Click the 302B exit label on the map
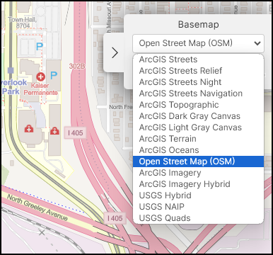Screen dimensions: 273x255 click(77, 67)
